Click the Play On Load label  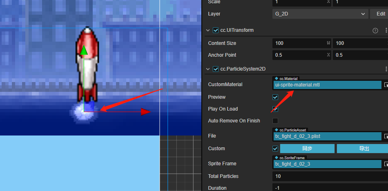pos(223,109)
